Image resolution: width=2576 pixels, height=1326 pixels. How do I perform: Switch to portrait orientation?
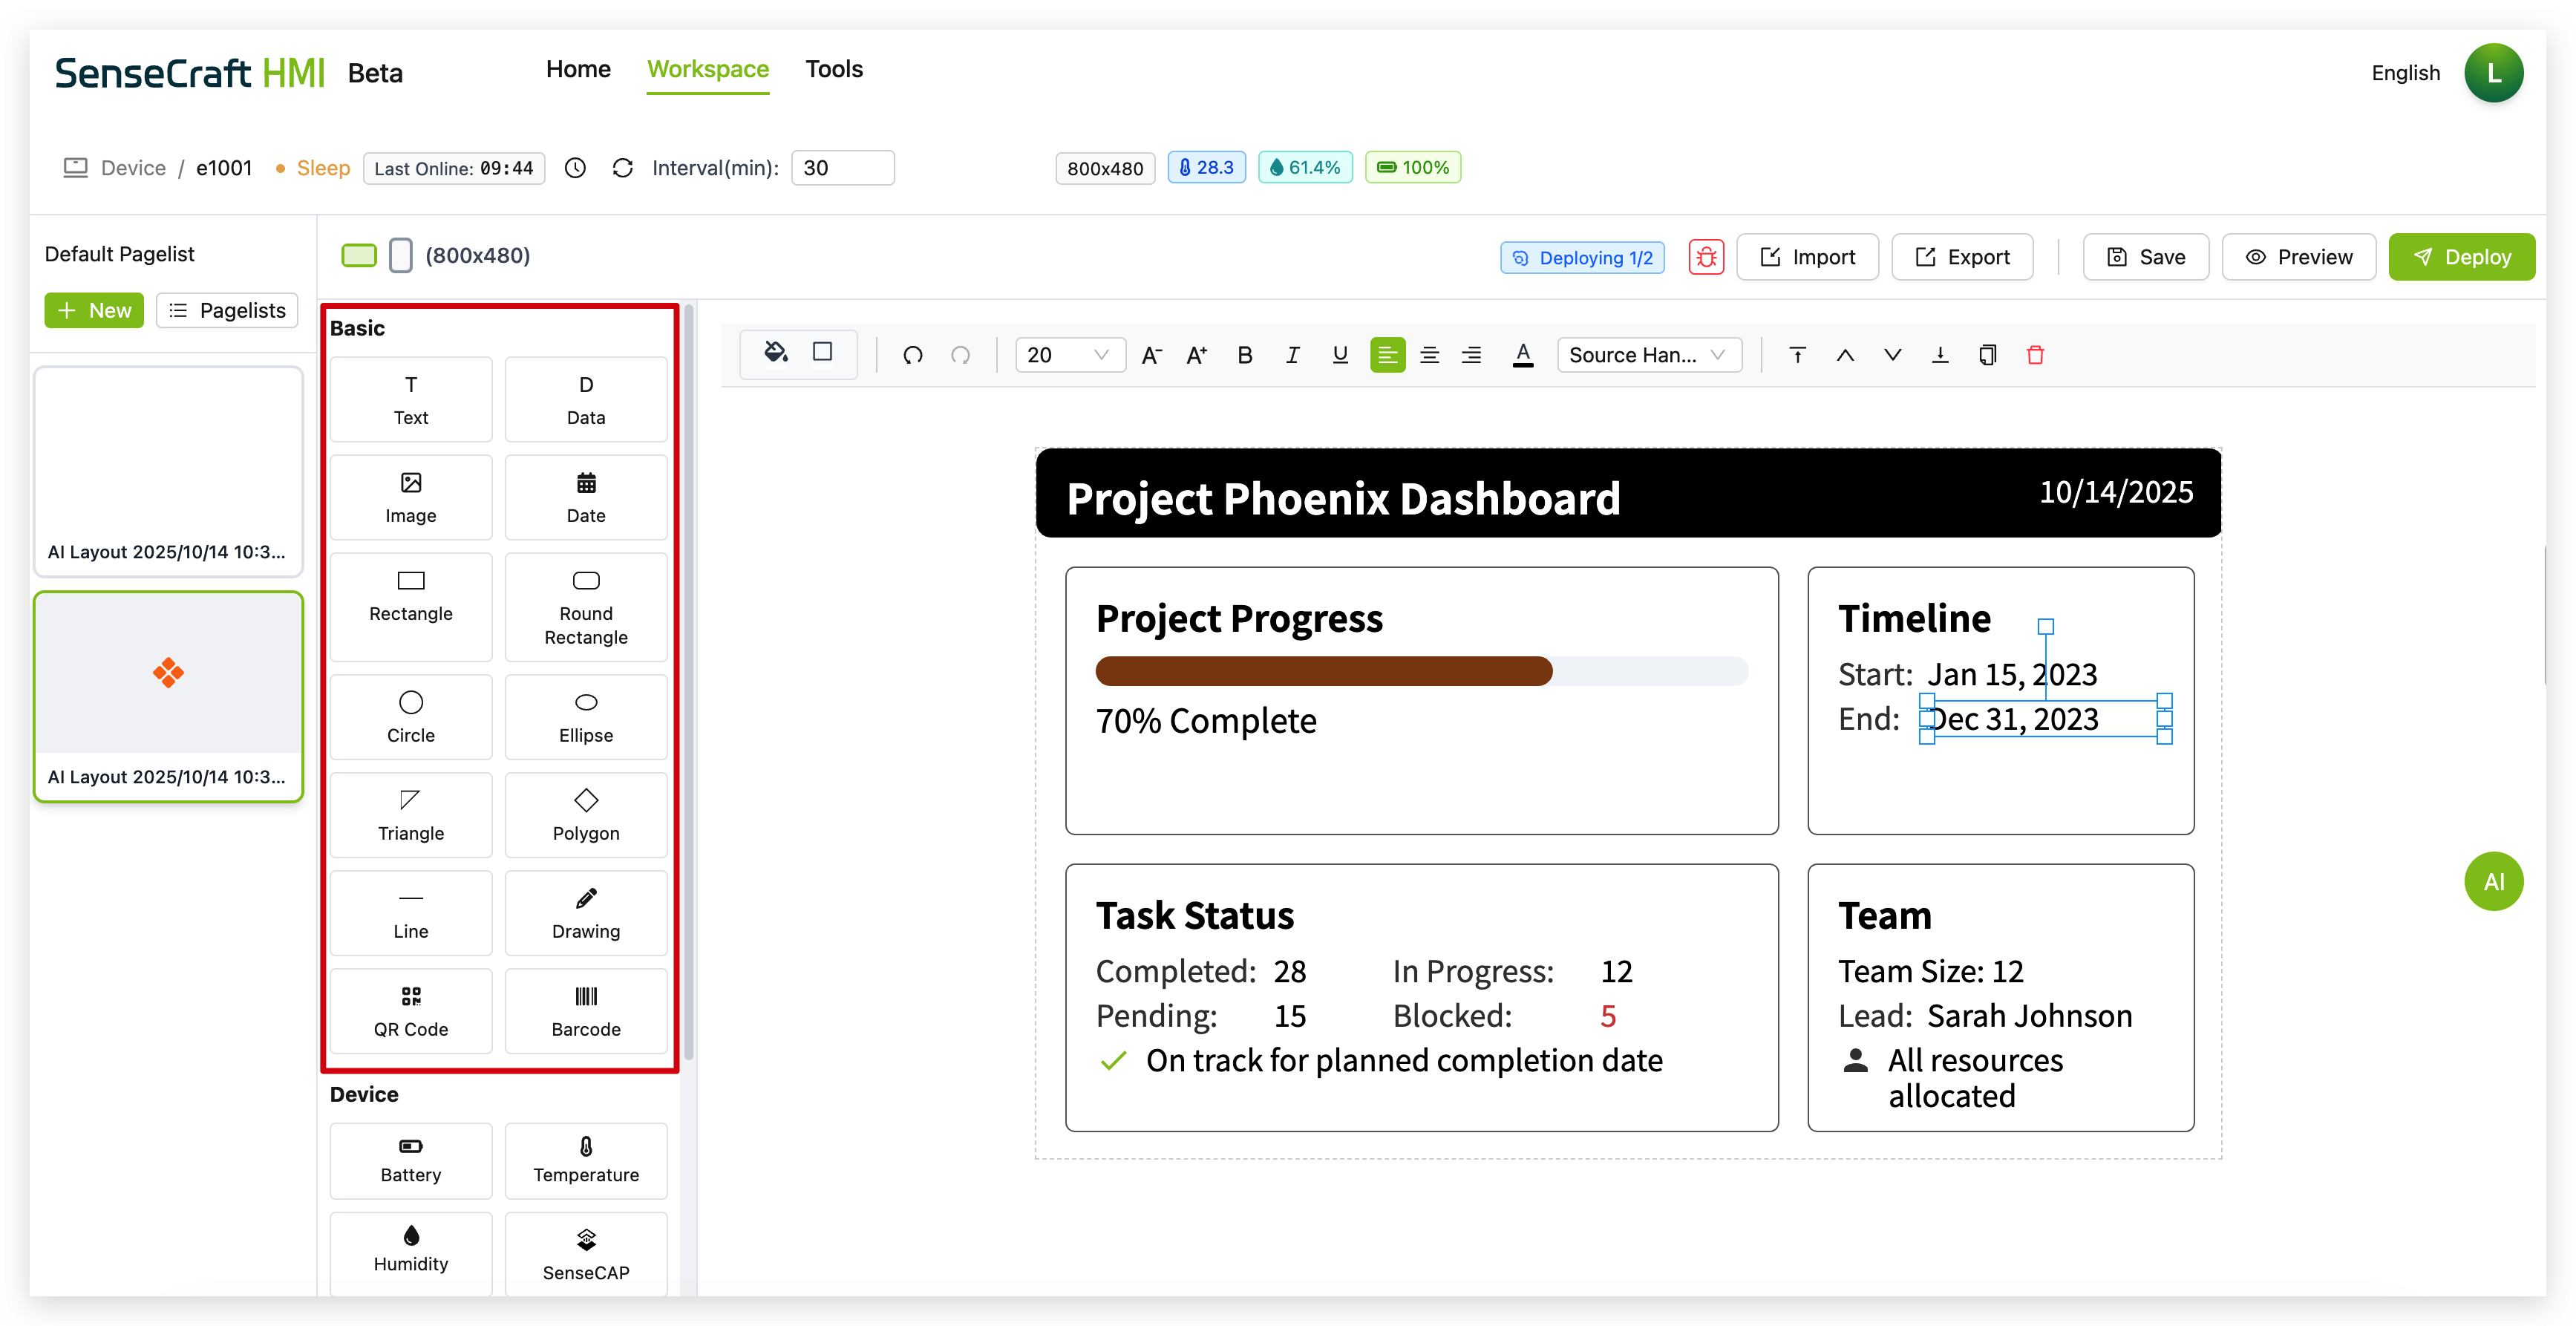tap(400, 255)
